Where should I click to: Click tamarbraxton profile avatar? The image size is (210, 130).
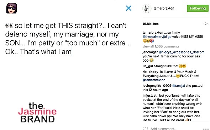[147, 8]
